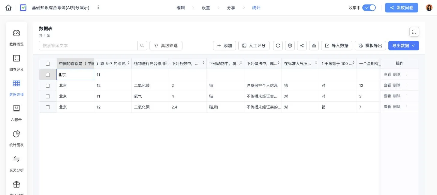Open AI报告 in sidebar
The width and height of the screenshot is (437, 195).
coord(17,113)
